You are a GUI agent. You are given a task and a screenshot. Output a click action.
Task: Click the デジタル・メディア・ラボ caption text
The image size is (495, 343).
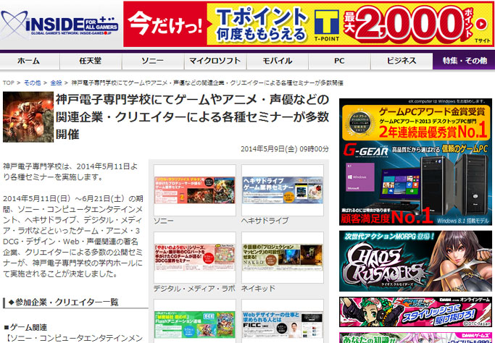pyautogui.click(x=194, y=288)
